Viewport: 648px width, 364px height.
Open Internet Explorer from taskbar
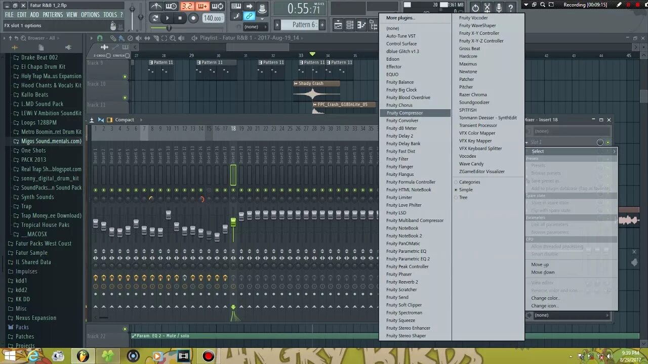point(33,356)
